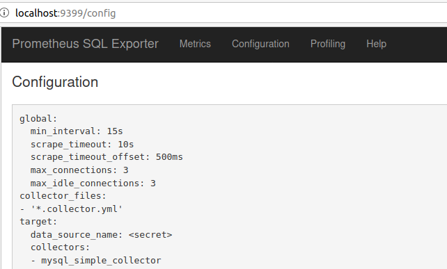The image size is (447, 269).
Task: Open the Help nav item
Action: point(376,44)
